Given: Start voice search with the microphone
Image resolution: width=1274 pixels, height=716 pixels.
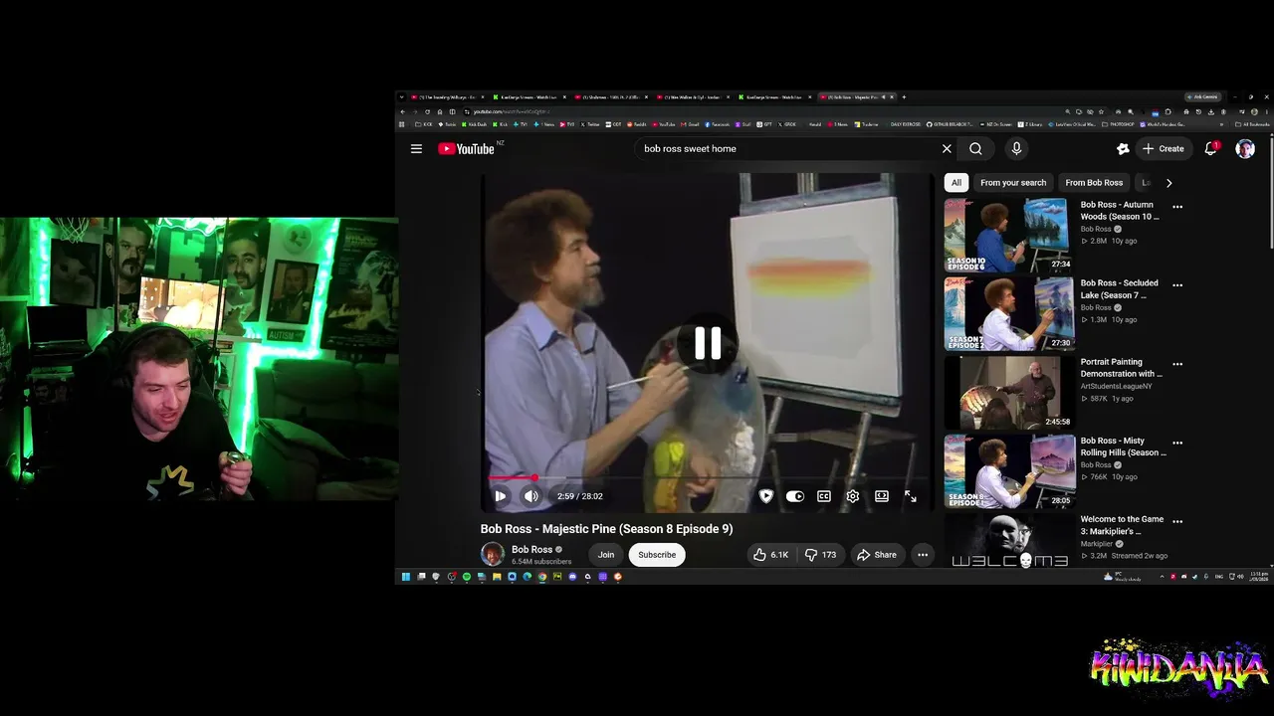Looking at the screenshot, I should tap(1016, 149).
